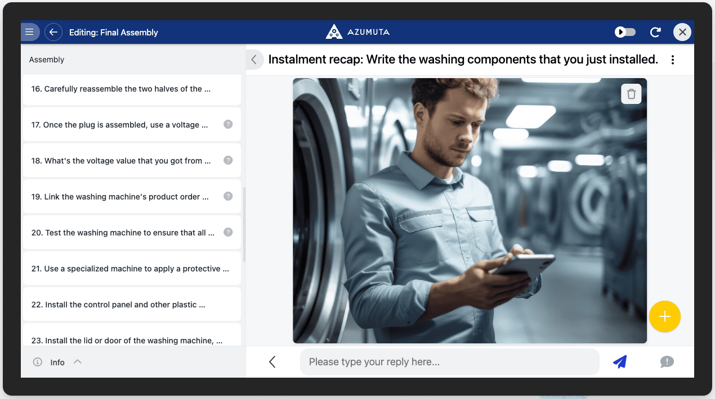Open the three-dot step options menu
This screenshot has width=715, height=399.
[672, 60]
